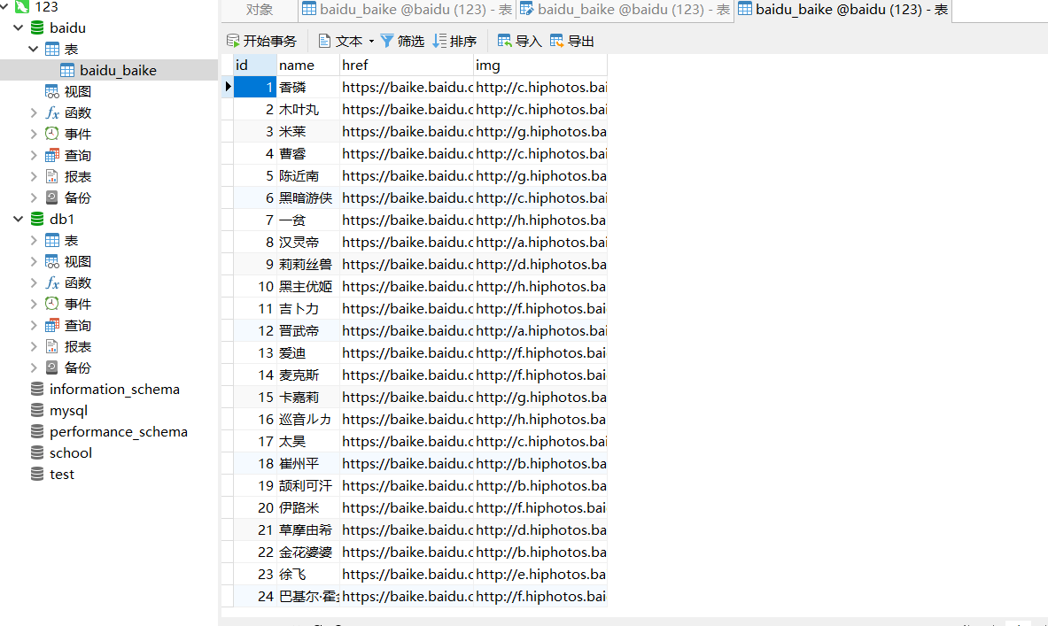Switch to the first baidu_baike table tab
Viewport: 1048px width, 626px height.
tap(407, 10)
